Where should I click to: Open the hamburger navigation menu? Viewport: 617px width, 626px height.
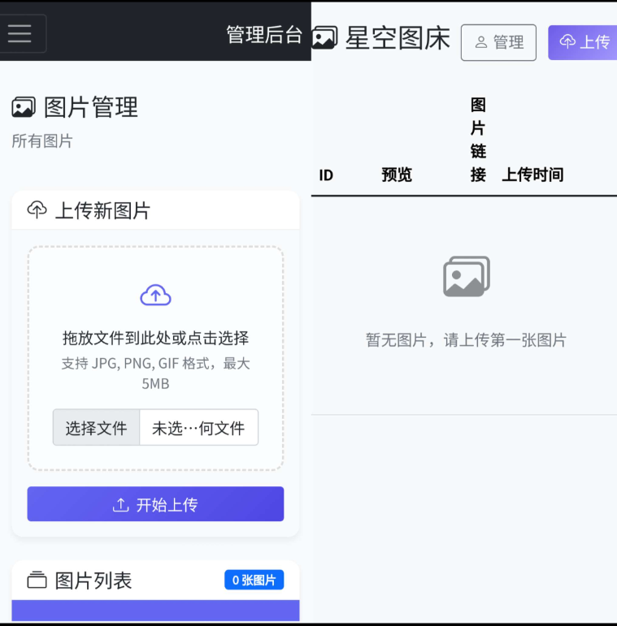[20, 33]
